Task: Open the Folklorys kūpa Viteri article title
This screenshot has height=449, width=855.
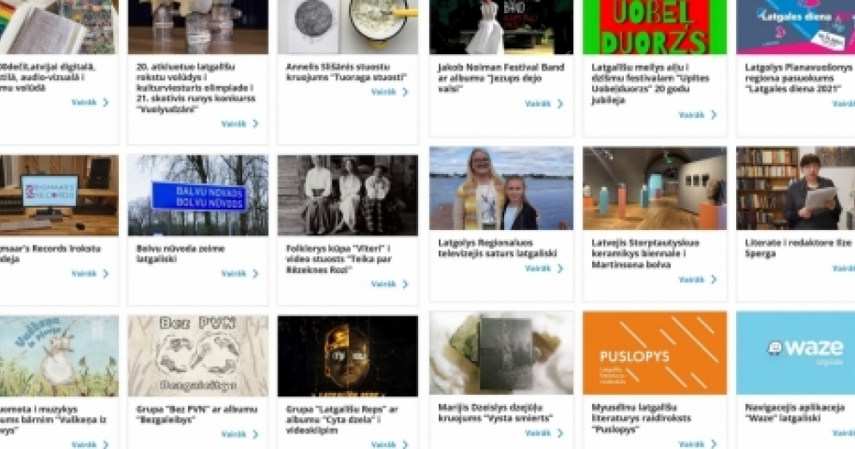Action: (x=340, y=259)
